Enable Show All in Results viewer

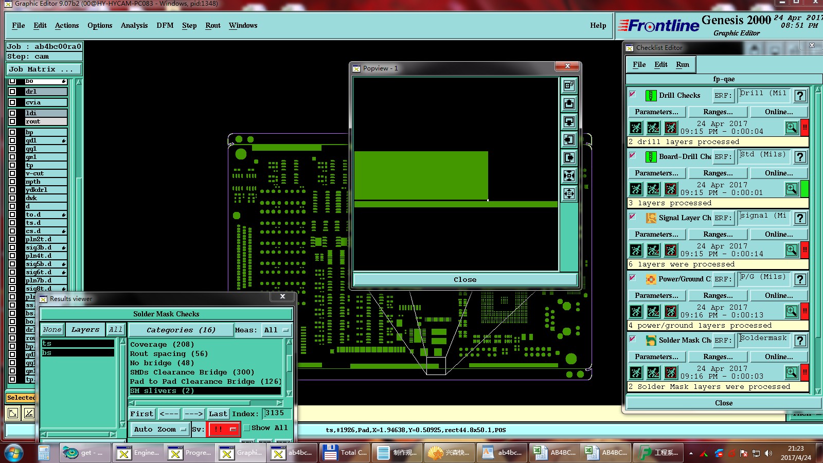[247, 428]
